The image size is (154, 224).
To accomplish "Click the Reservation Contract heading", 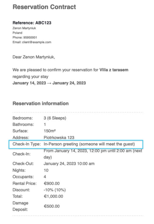I will click(44, 7).
